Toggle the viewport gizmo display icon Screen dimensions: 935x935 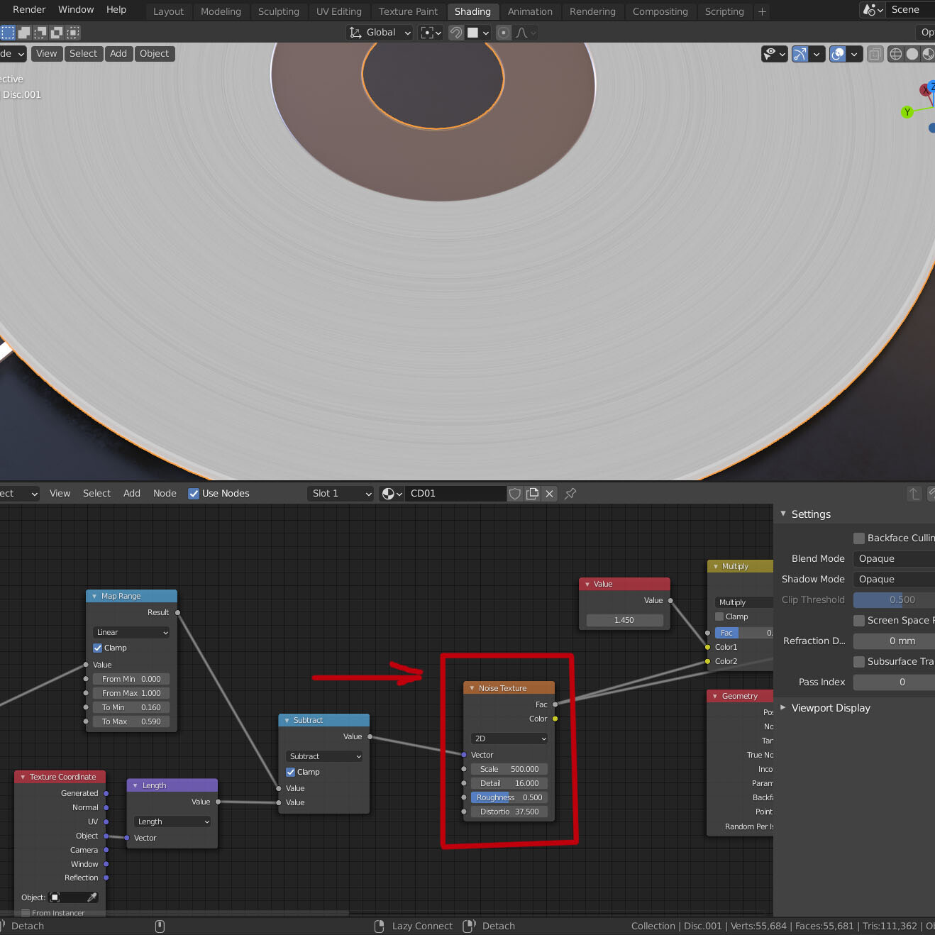pos(800,54)
